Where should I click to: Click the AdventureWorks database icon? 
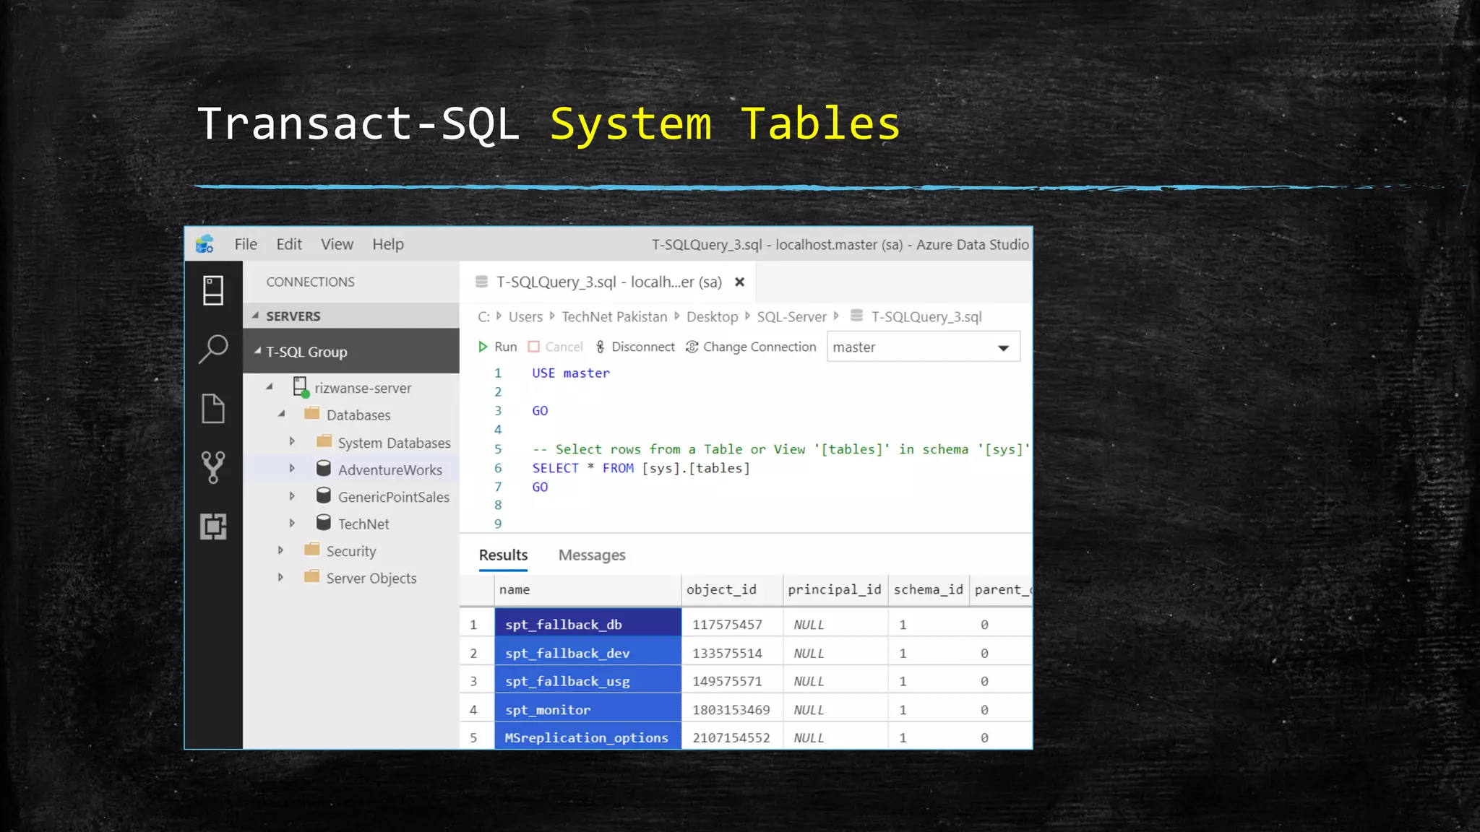pos(324,469)
